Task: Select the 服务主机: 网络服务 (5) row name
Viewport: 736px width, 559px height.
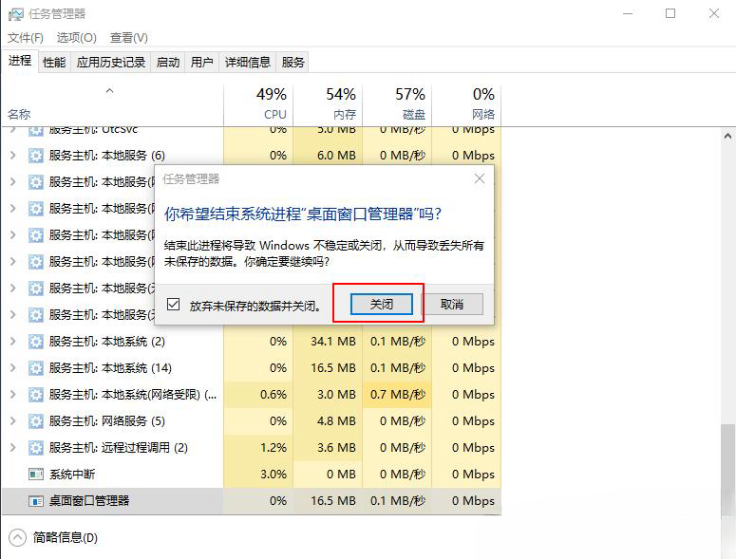Action: (107, 421)
